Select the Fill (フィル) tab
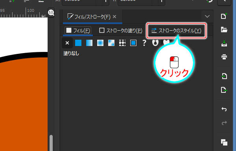The height and width of the screenshot is (151, 236). (78, 31)
